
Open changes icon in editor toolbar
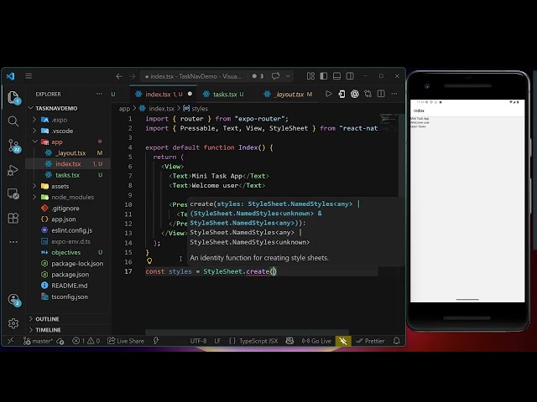click(341, 94)
